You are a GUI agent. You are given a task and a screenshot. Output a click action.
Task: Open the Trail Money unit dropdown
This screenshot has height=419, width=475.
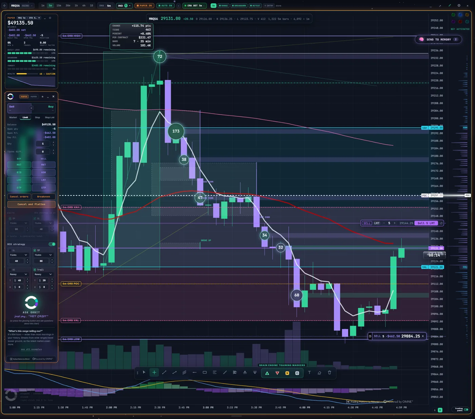[x=43, y=274]
